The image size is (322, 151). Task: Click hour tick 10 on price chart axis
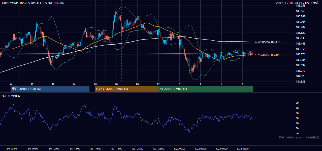(32, 84)
